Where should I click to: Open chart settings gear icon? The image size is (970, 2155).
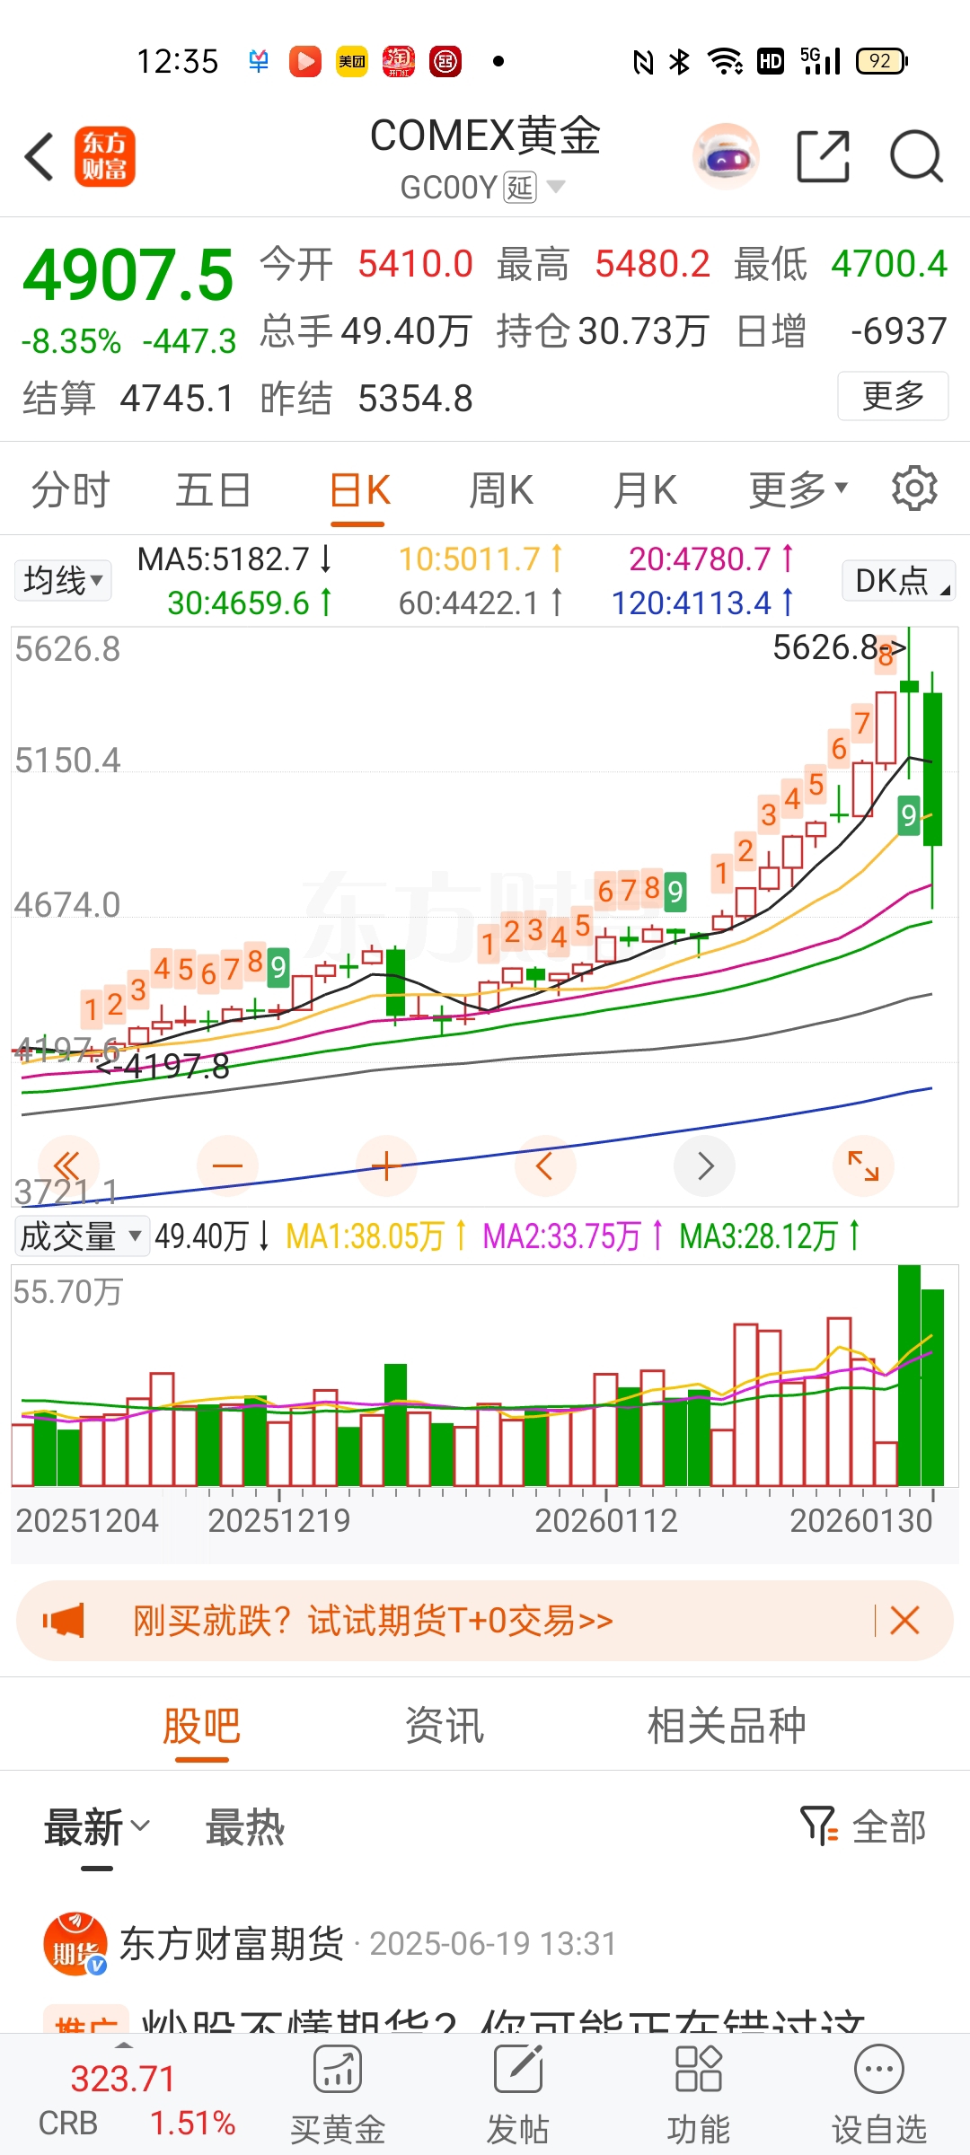coord(914,488)
